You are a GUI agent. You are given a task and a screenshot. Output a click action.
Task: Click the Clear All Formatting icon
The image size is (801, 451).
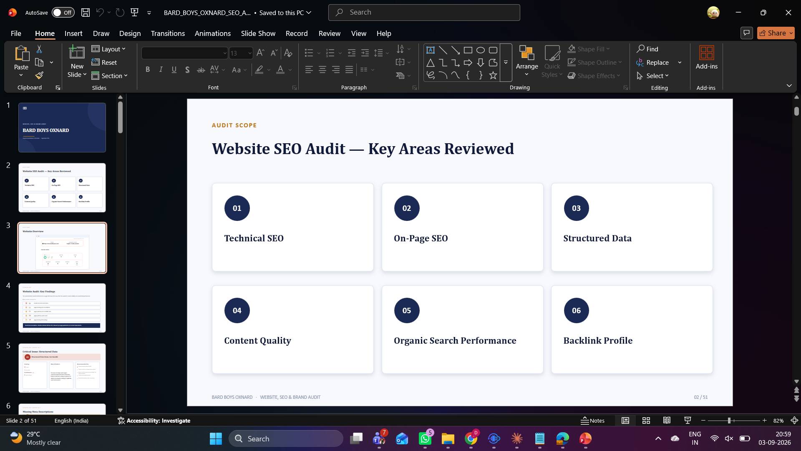click(x=288, y=53)
